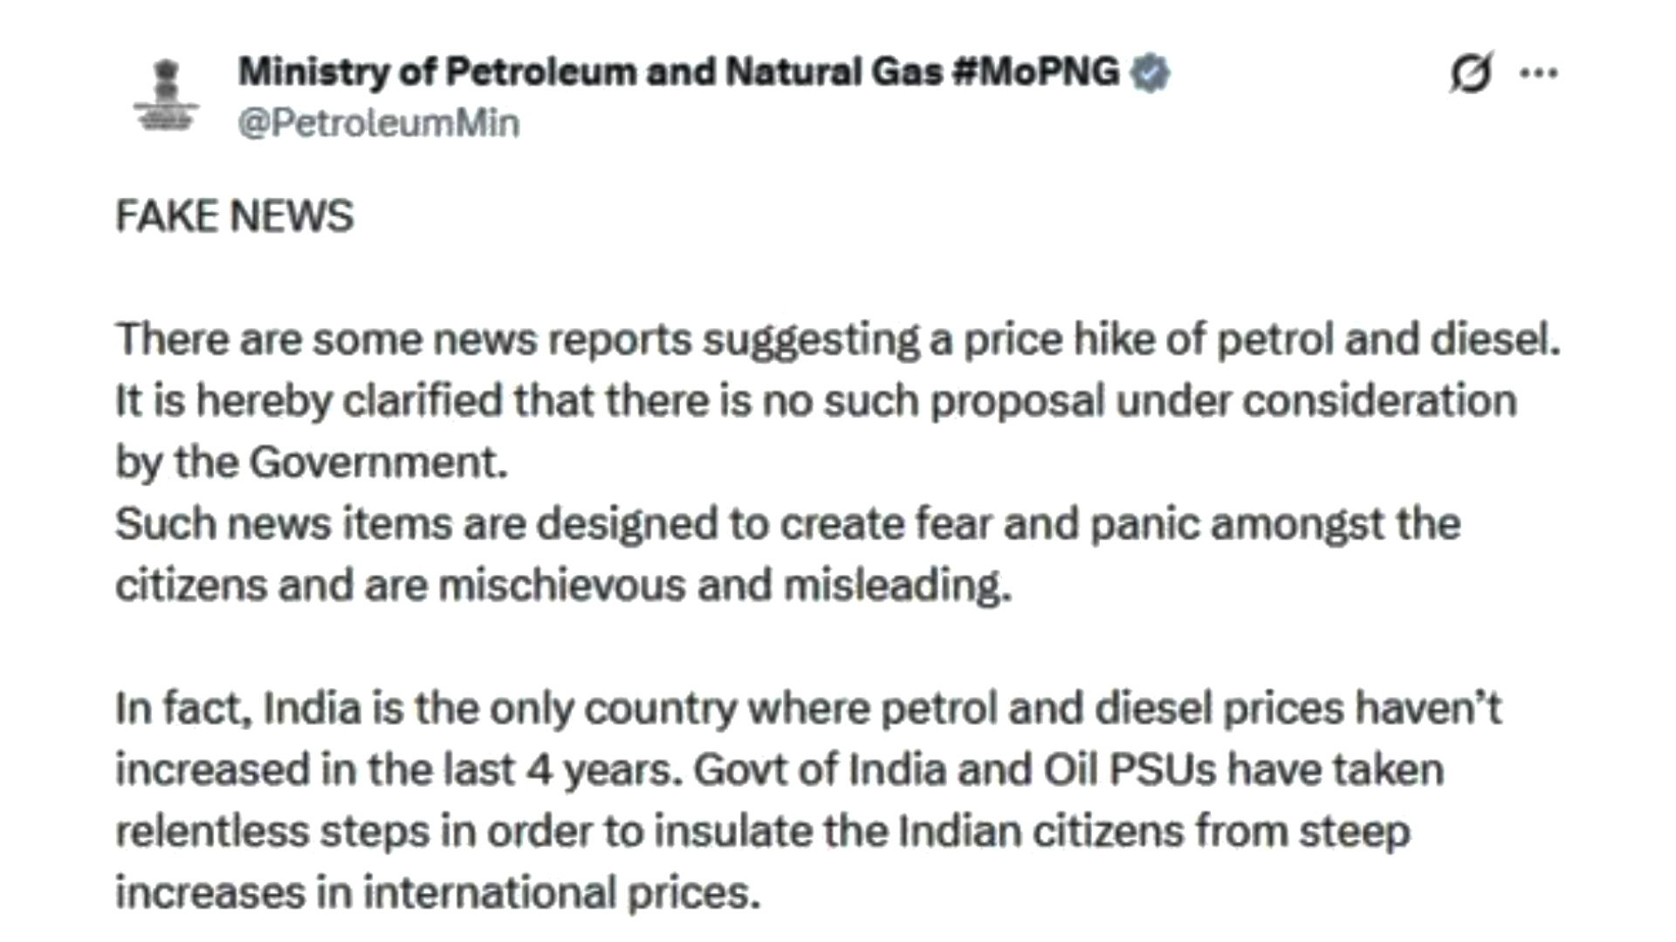This screenshot has height=942, width=1676.
Task: Open the Ministry of Petroleum display name
Action: pyautogui.click(x=590, y=72)
